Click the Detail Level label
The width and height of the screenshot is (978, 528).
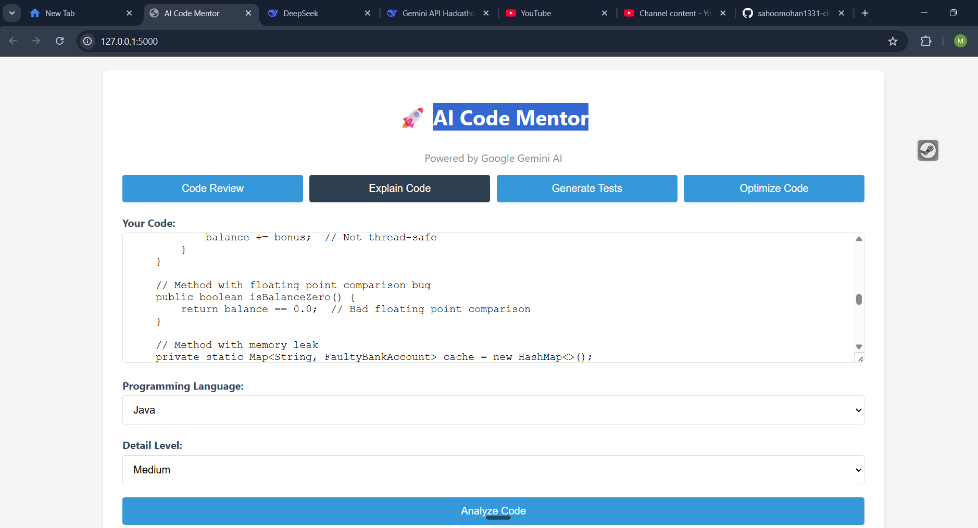153,445
